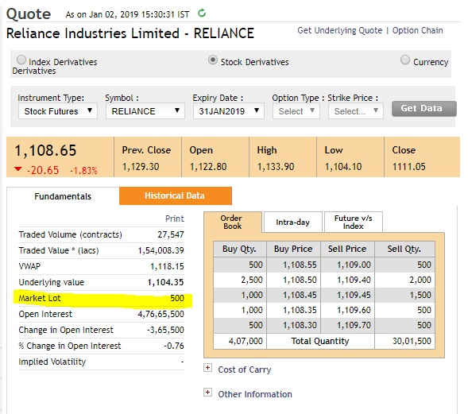Click the % Change in Open Interest -0.76

pyautogui.click(x=174, y=346)
